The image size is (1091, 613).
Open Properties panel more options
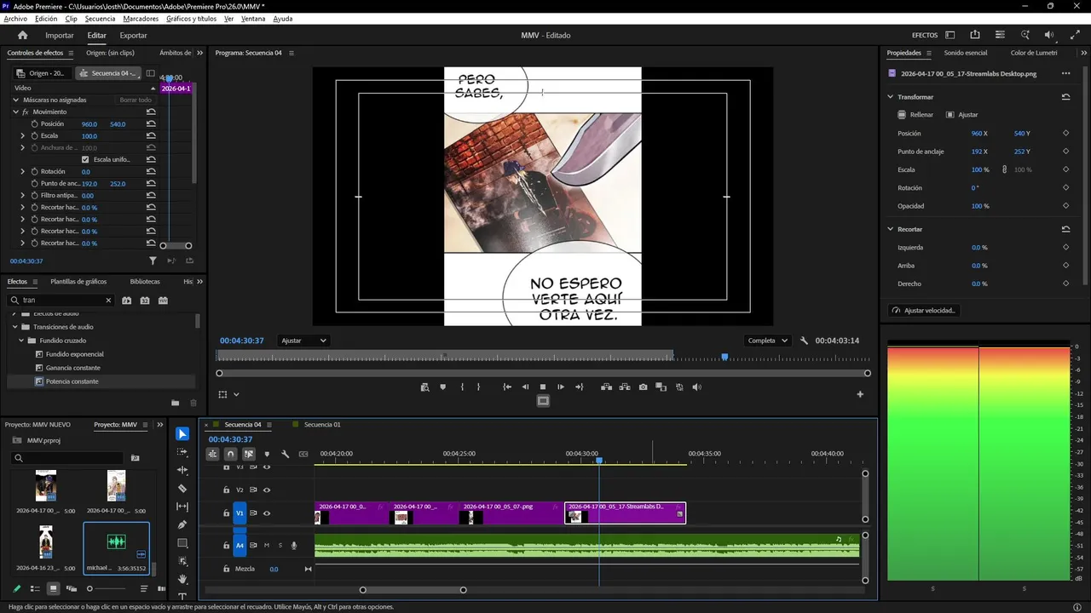pos(1065,73)
